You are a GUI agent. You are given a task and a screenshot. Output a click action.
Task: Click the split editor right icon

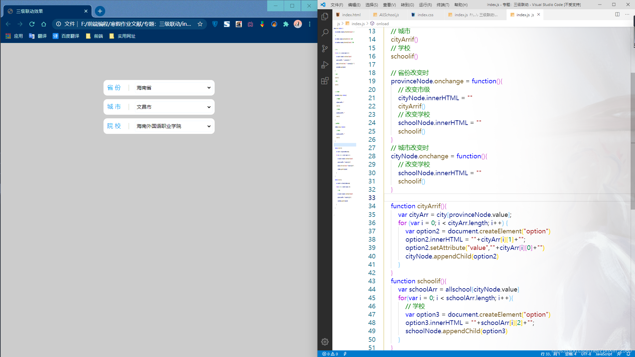[617, 15]
